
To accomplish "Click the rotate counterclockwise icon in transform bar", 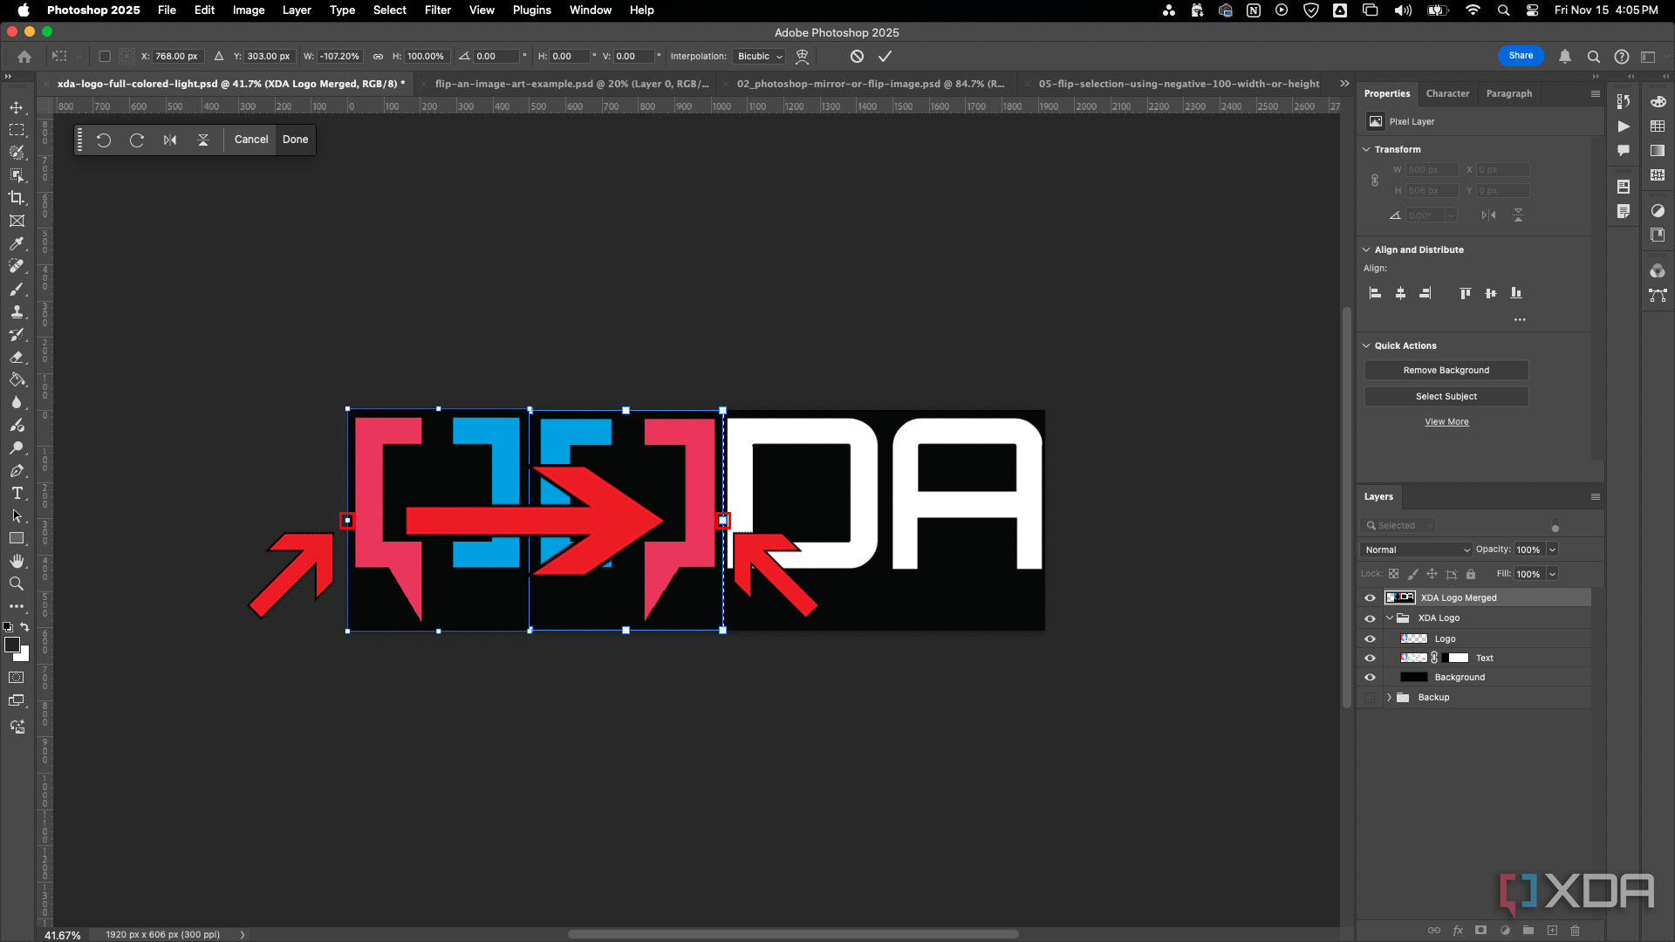I will [104, 140].
